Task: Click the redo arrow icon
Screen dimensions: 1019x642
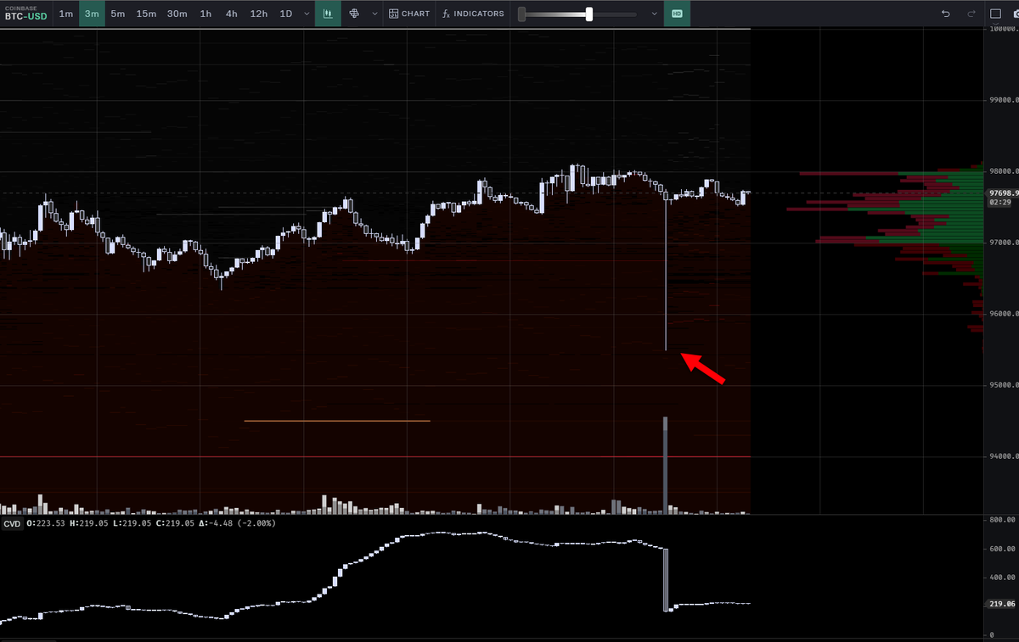Action: [971, 14]
